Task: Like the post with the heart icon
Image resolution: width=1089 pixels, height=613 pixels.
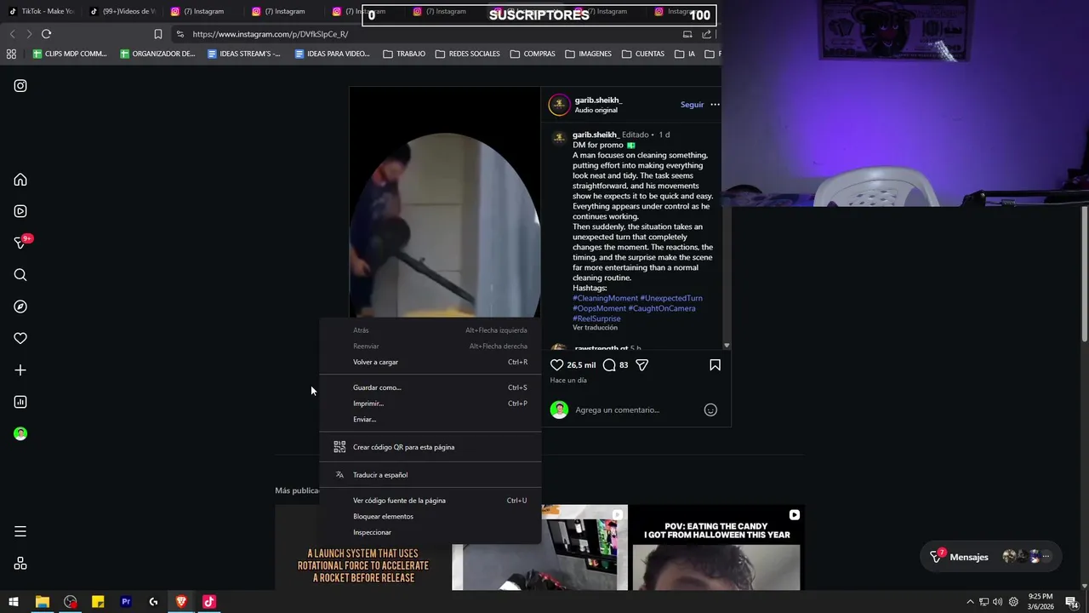Action: tap(557, 365)
